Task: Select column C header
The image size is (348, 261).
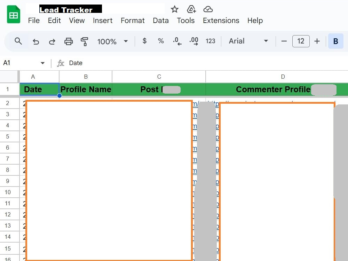Action: point(159,77)
